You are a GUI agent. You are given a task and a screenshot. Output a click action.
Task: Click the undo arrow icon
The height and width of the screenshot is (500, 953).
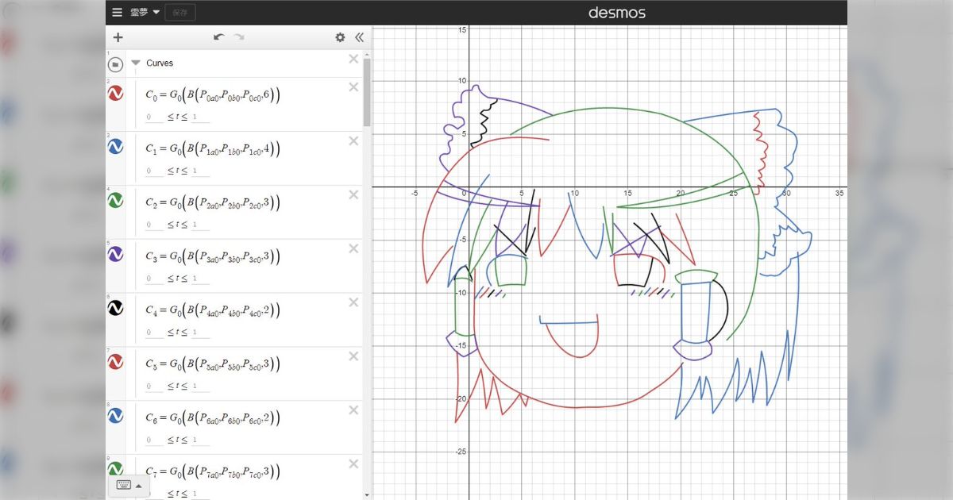tap(218, 37)
